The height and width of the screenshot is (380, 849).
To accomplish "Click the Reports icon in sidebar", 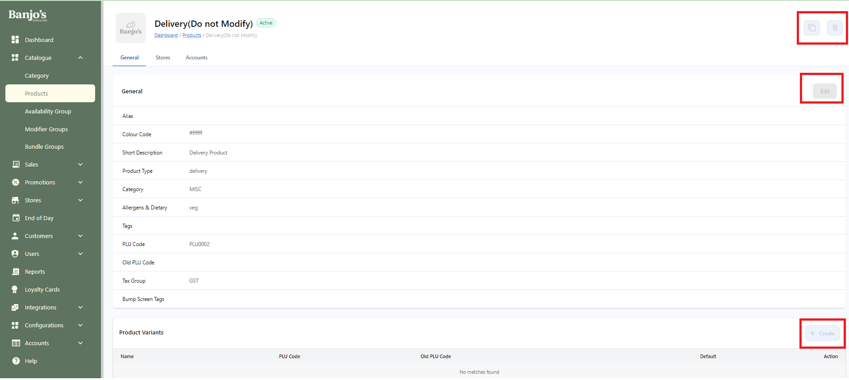I will [16, 271].
